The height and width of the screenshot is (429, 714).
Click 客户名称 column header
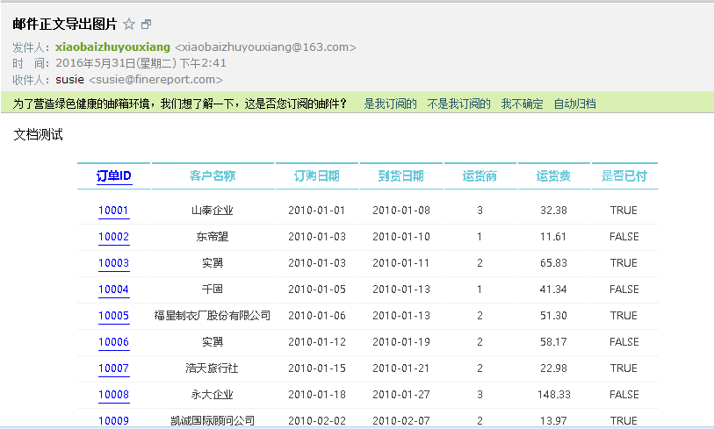[x=213, y=176]
